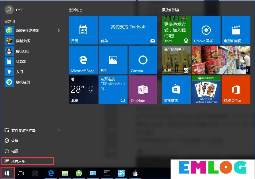The width and height of the screenshot is (255, 179).
Task: Show 所有应用 all apps list
Action: 28,161
